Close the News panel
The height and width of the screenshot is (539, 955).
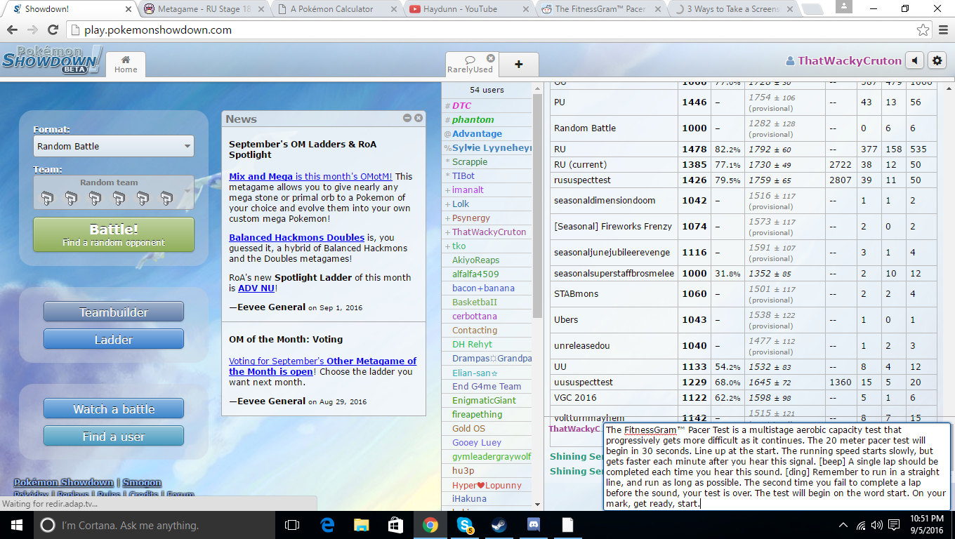pyautogui.click(x=419, y=119)
